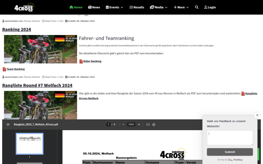Click the Rangliste Round #7 article photo
Image resolution: width=263 pixels, height=164 pixels.
(x=40, y=105)
